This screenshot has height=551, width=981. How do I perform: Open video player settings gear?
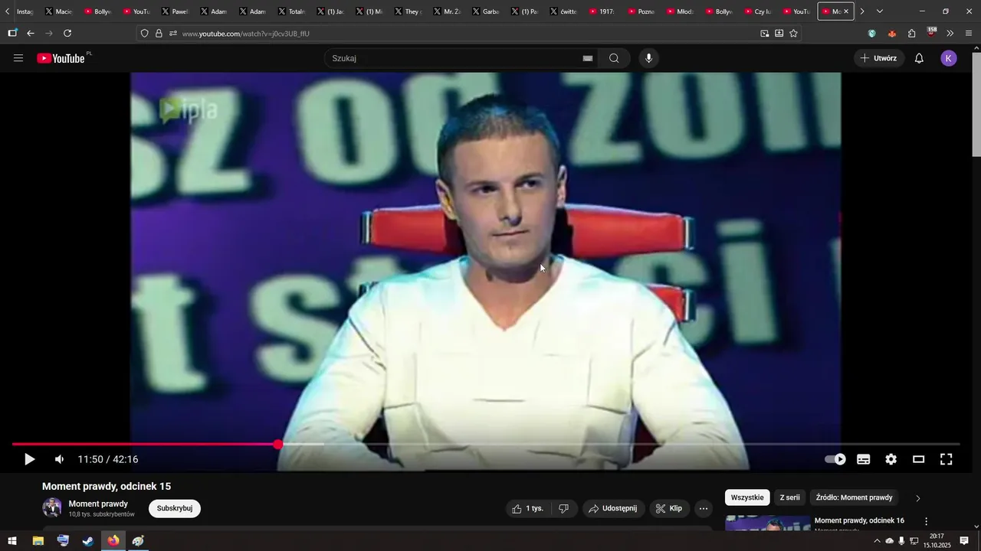point(891,459)
